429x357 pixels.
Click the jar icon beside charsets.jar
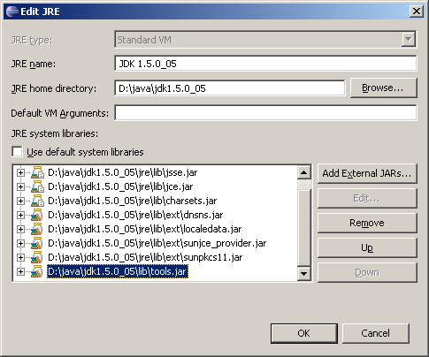click(x=37, y=201)
